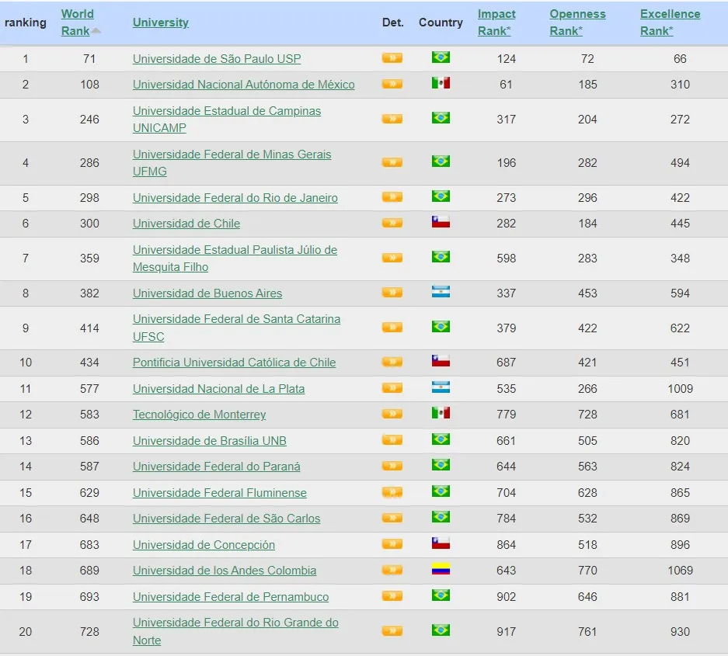Open Universidade de São Paulo USP link

217,59
